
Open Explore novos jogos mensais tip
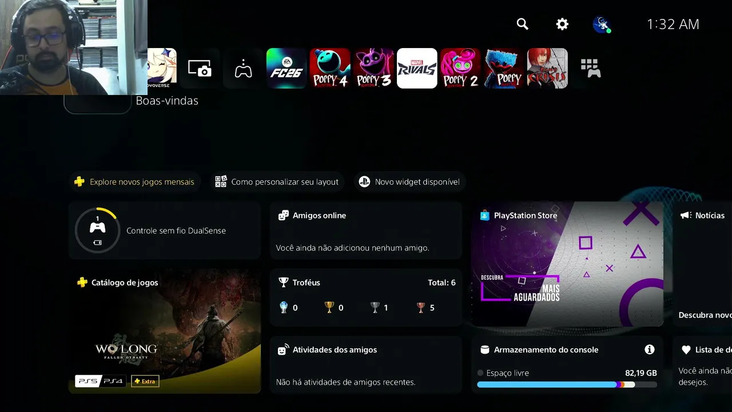(x=135, y=182)
